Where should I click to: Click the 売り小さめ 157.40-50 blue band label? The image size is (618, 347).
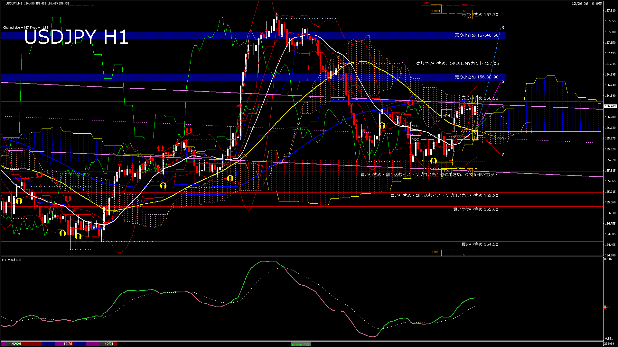click(476, 35)
